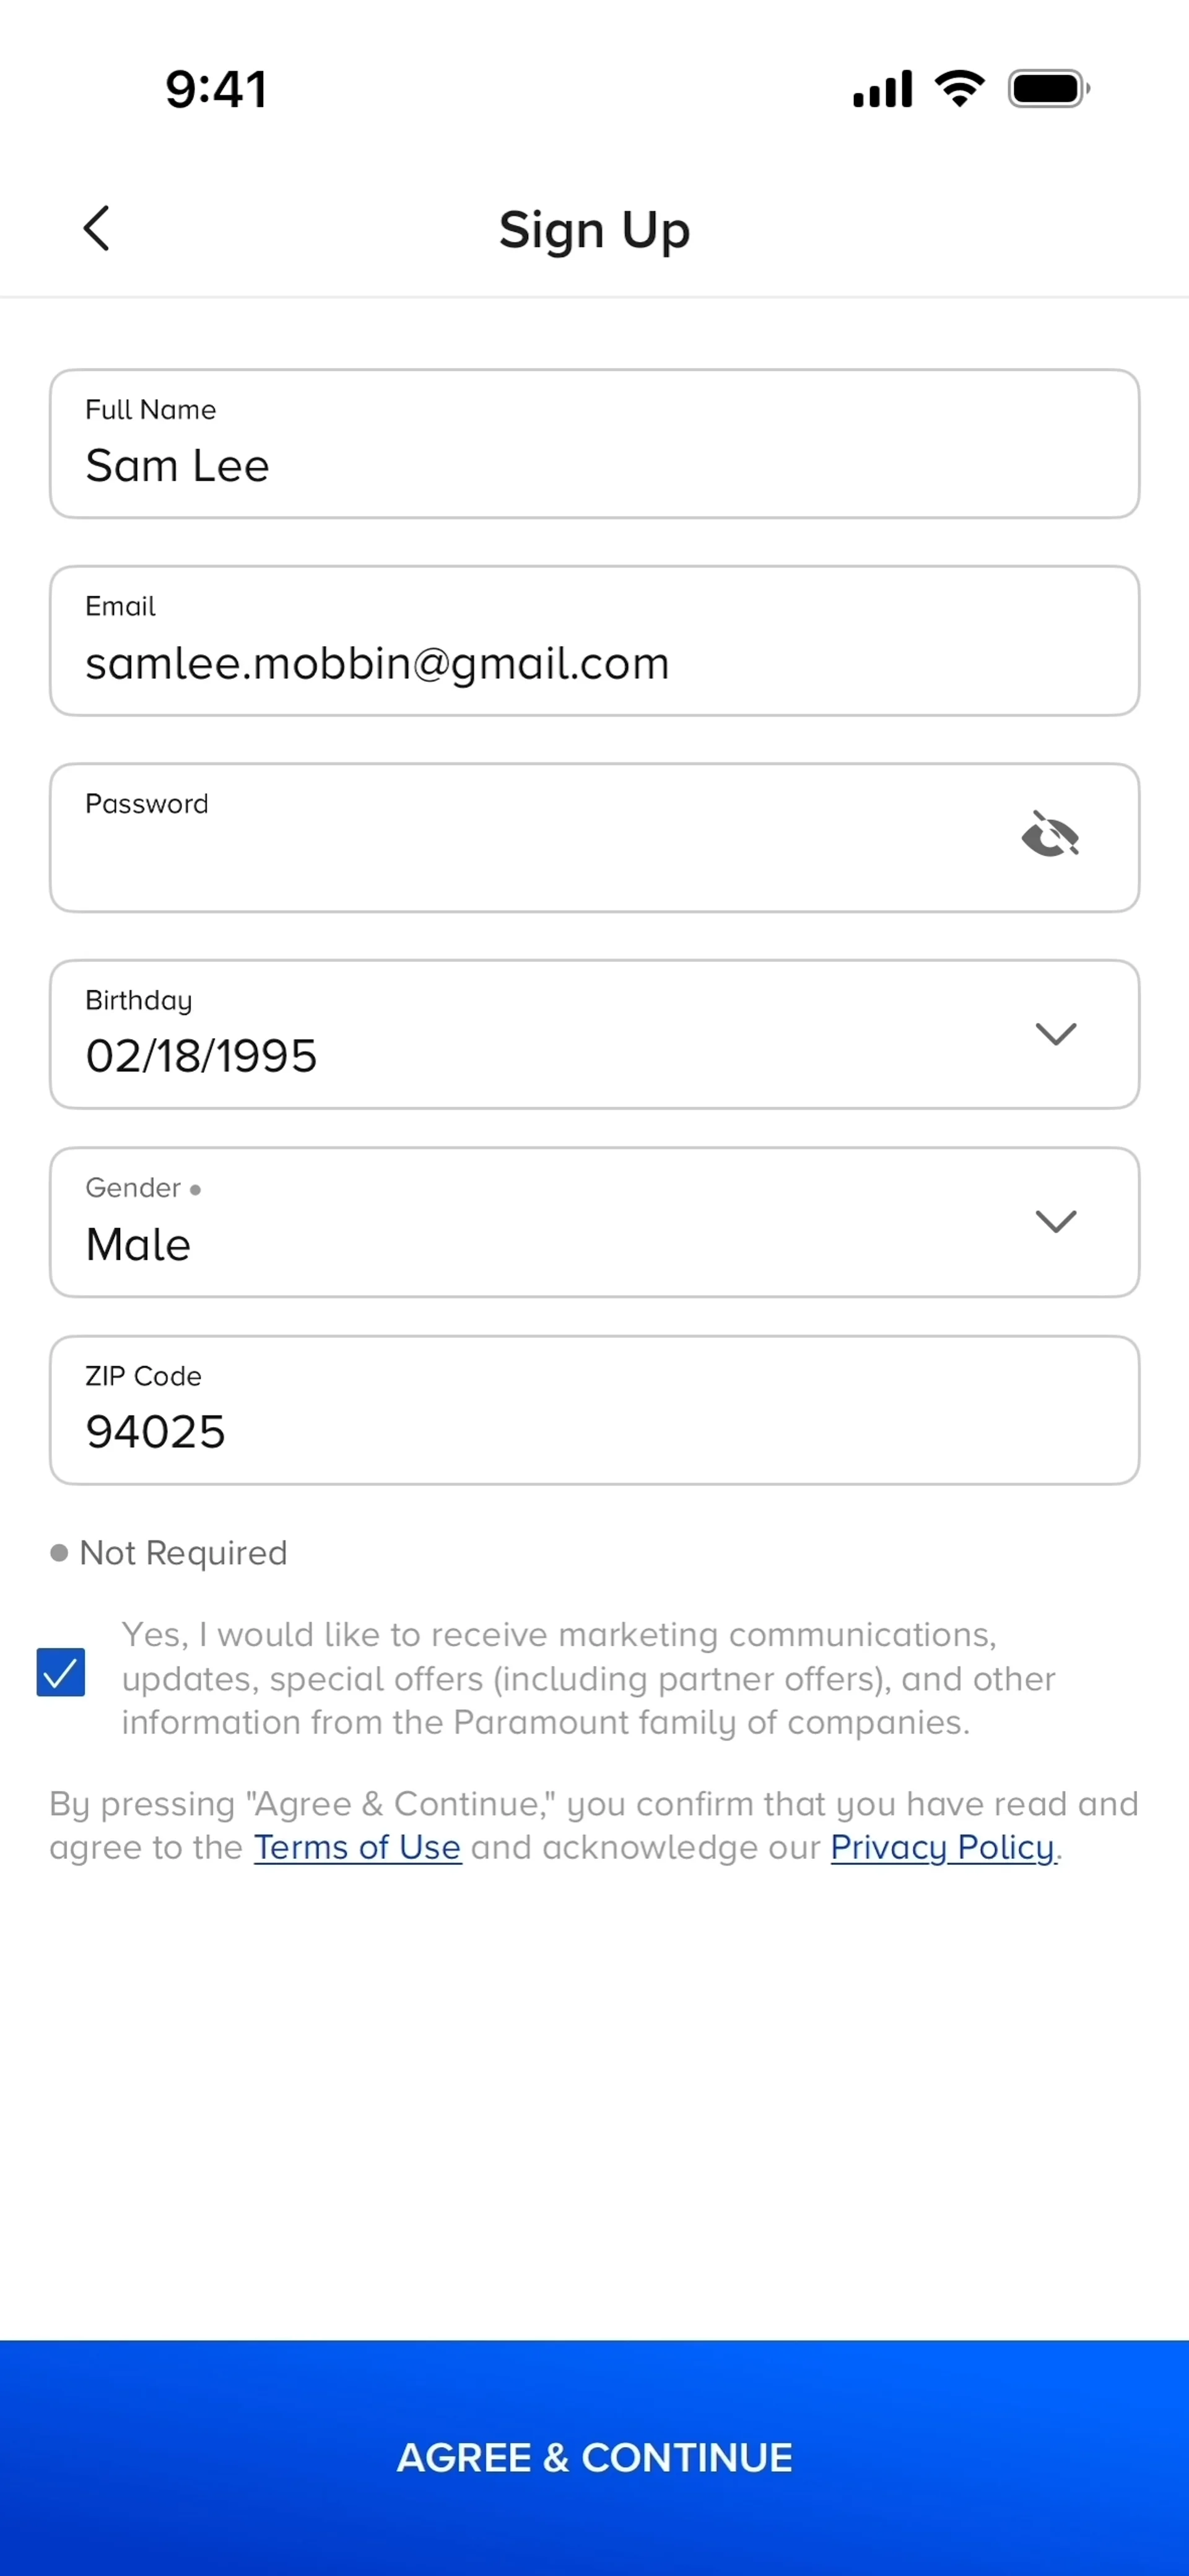Tap the Wi-Fi status icon
The height and width of the screenshot is (2576, 1189).
(959, 88)
